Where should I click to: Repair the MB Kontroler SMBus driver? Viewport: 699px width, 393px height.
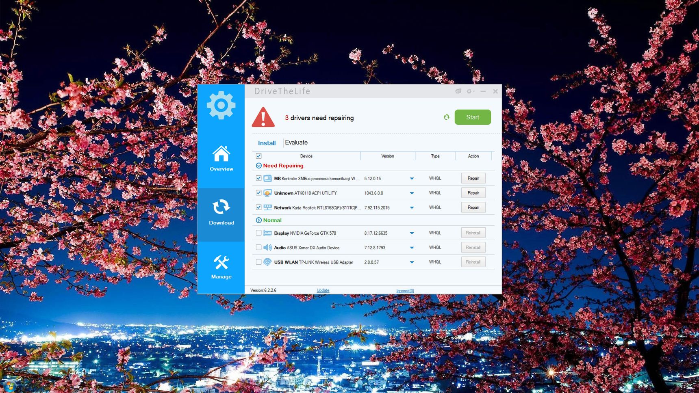[x=473, y=178]
